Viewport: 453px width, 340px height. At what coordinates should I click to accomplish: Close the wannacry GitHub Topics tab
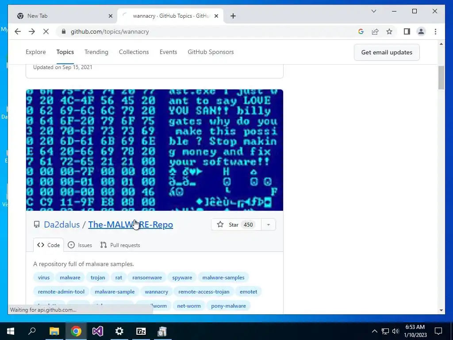pos(216,16)
